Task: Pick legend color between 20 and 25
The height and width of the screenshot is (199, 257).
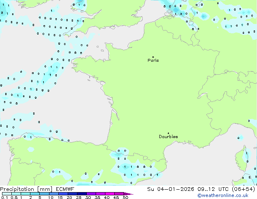Action: point(74,194)
